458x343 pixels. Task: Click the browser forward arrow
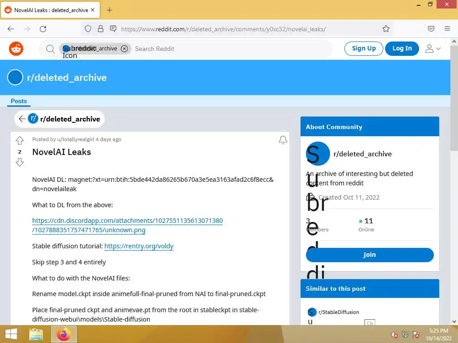tap(27, 29)
